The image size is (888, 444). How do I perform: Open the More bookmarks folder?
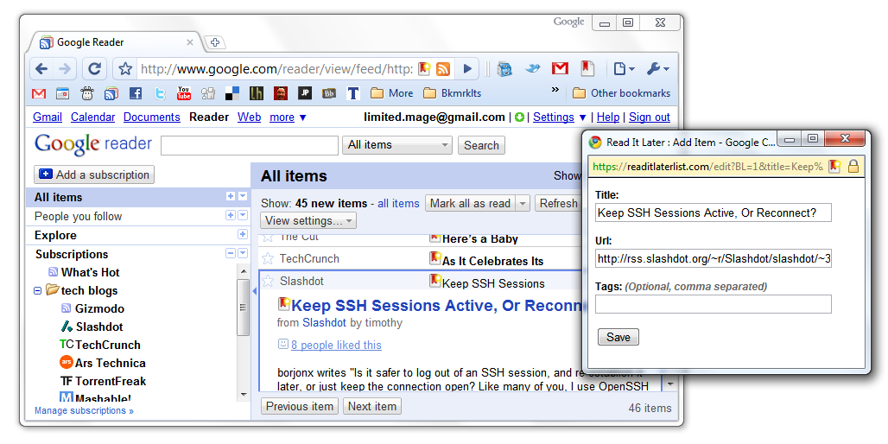[x=392, y=93]
